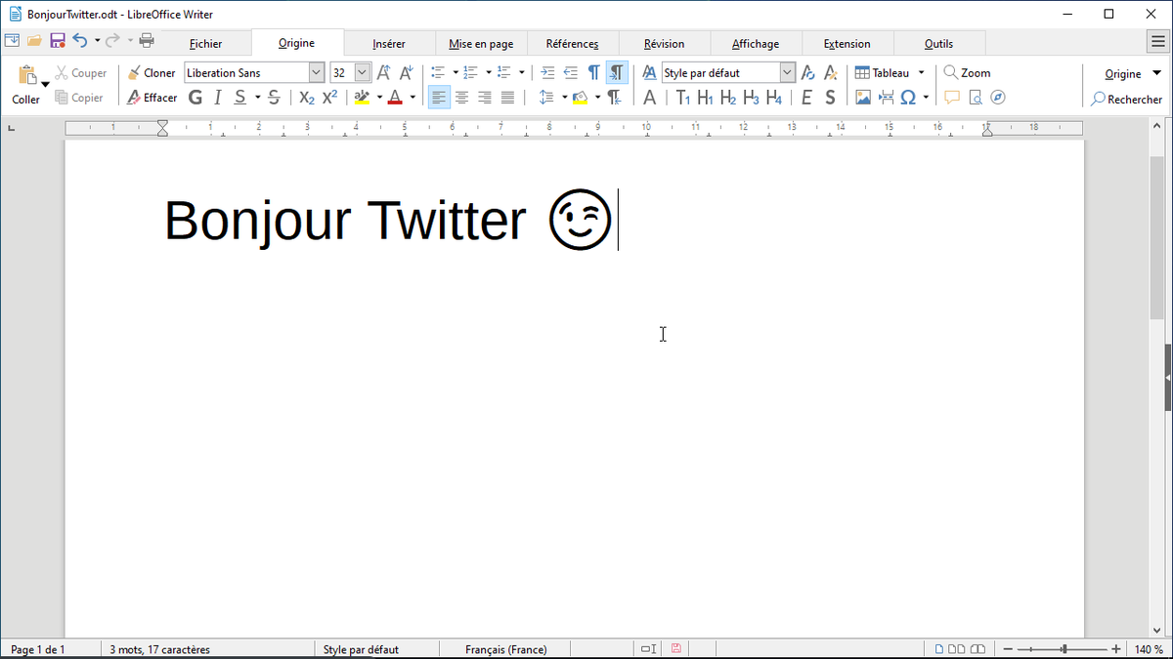Open a file via the folder icon
The image size is (1173, 659).
[34, 41]
